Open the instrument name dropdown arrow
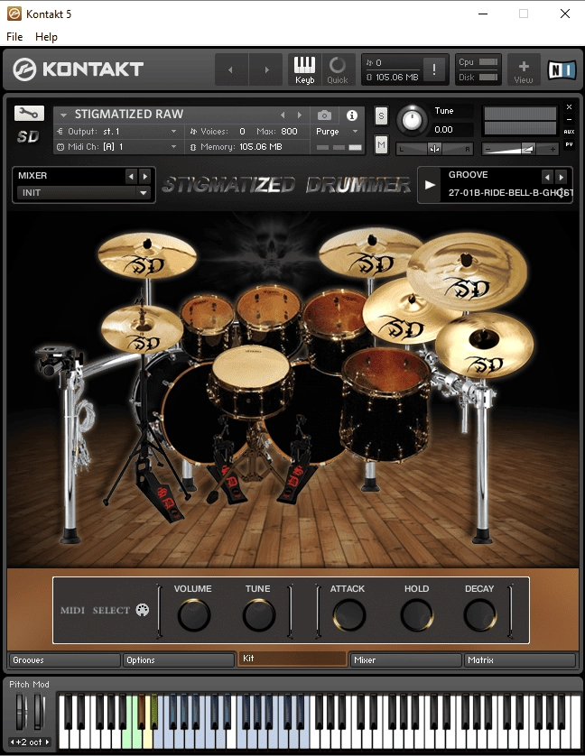This screenshot has height=756, width=585. click(63, 115)
